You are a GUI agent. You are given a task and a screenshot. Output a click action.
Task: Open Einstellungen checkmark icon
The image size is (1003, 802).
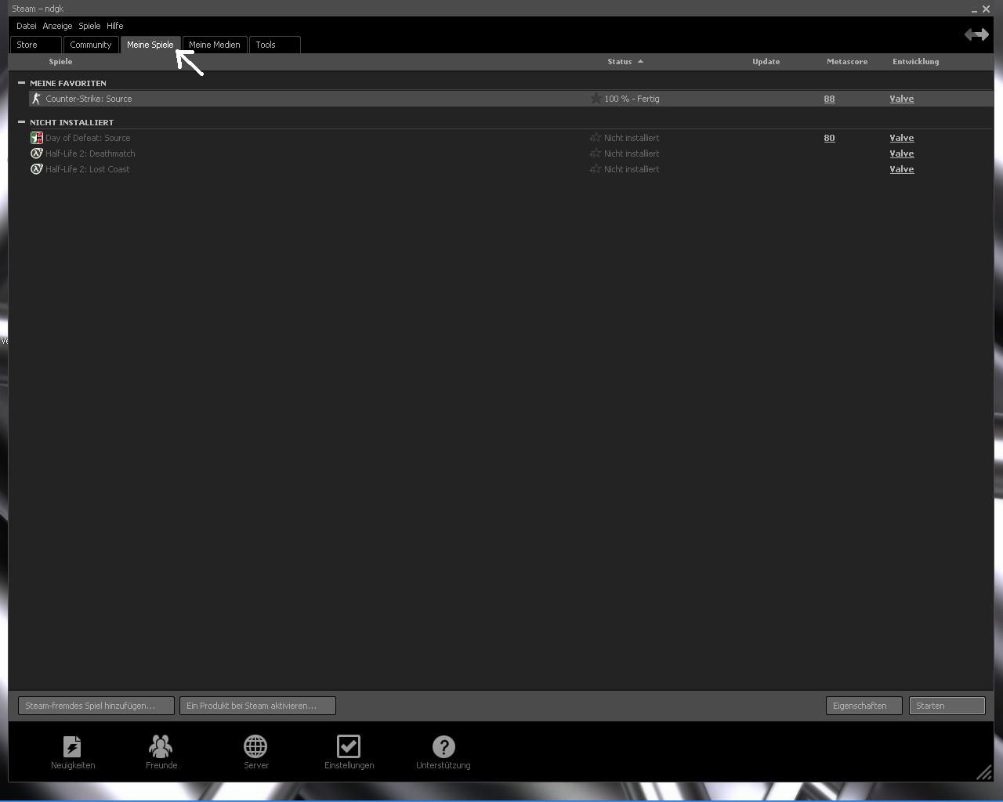[349, 747]
